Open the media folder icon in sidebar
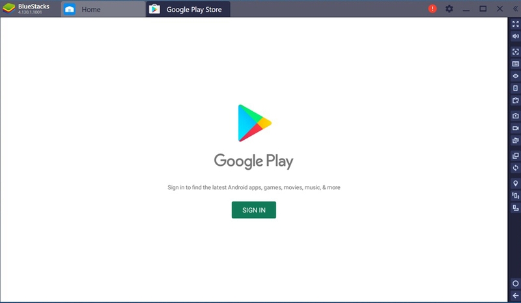This screenshot has height=303, width=521. click(x=515, y=140)
